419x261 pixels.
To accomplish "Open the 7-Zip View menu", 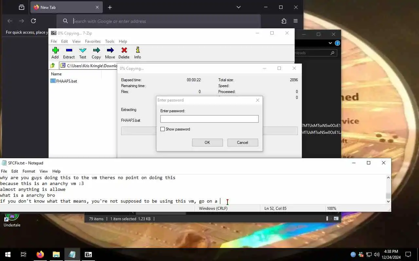I will pos(76,41).
